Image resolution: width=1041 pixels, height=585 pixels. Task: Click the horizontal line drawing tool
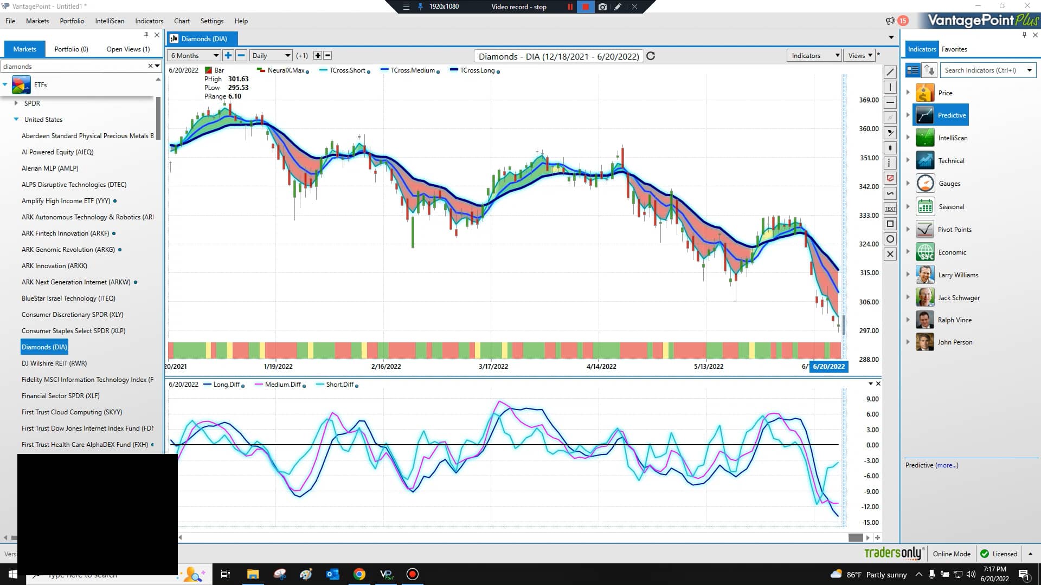pos(890,102)
